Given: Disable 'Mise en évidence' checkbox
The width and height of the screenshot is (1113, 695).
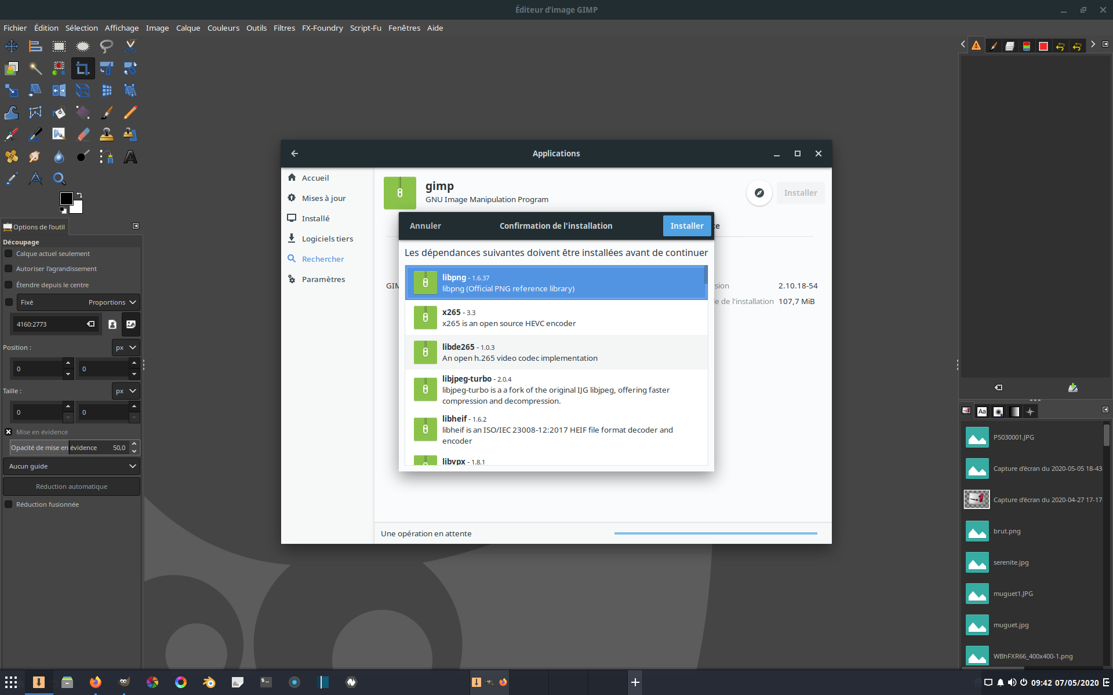Looking at the screenshot, I should point(9,432).
